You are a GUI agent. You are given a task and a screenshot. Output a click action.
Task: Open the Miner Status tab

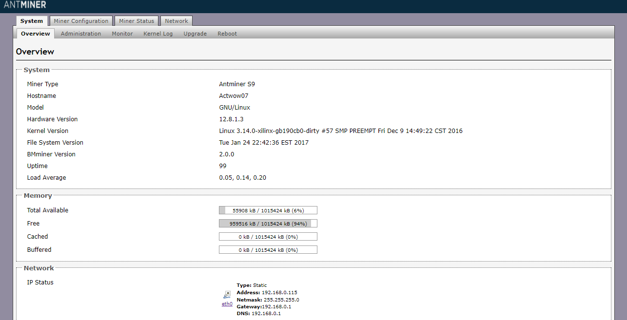click(x=137, y=21)
